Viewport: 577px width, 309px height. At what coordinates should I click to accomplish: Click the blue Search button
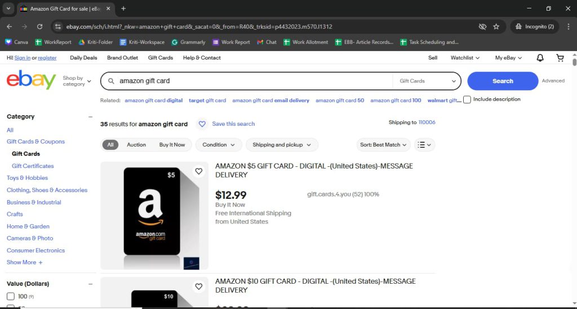[503, 81]
